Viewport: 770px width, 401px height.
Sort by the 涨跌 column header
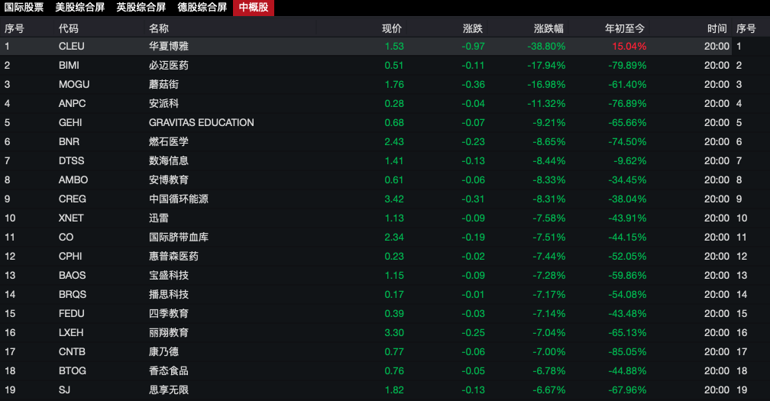tap(472, 28)
